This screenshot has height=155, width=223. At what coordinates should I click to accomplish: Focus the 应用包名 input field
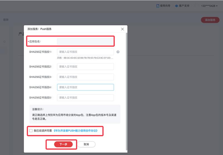tap(85, 42)
